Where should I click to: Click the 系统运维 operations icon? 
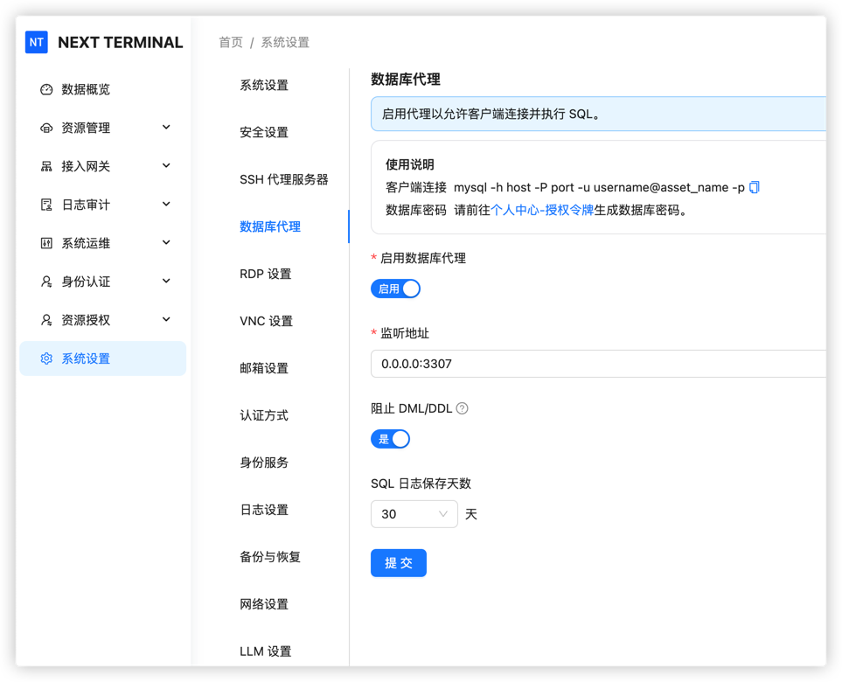pos(46,243)
